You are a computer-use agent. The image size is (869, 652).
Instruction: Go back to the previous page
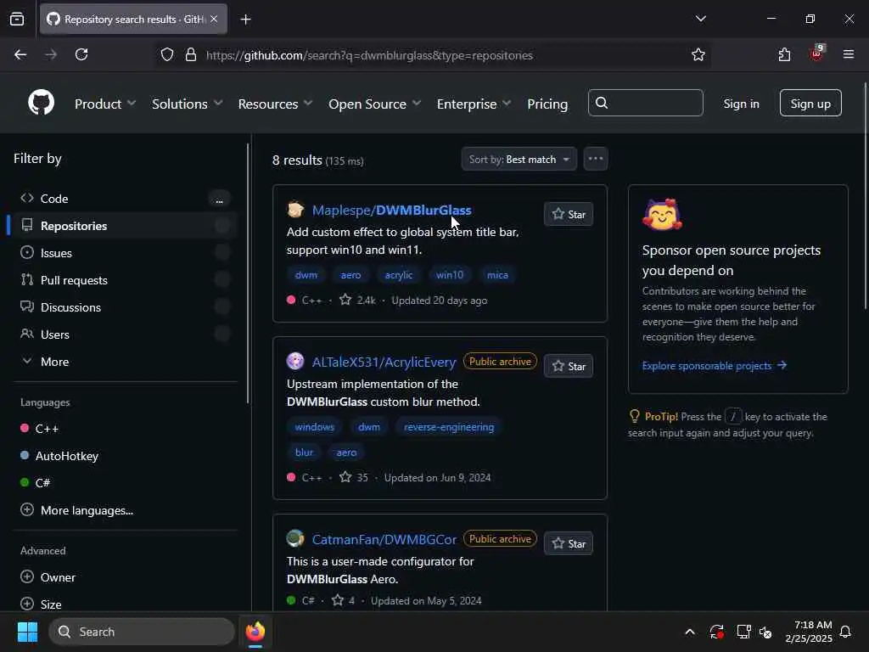20,54
